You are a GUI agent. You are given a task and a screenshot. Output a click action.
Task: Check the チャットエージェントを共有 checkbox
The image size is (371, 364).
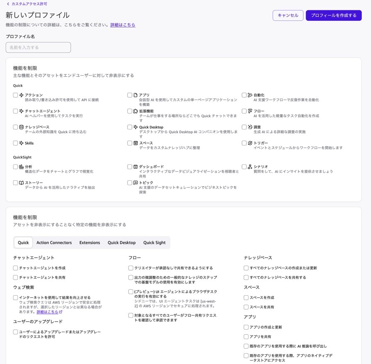15,277
